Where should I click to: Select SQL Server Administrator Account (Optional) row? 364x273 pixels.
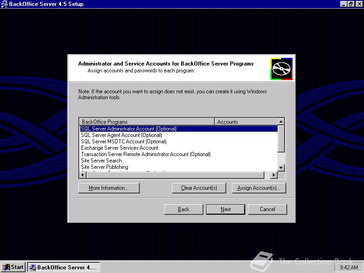(x=178, y=129)
